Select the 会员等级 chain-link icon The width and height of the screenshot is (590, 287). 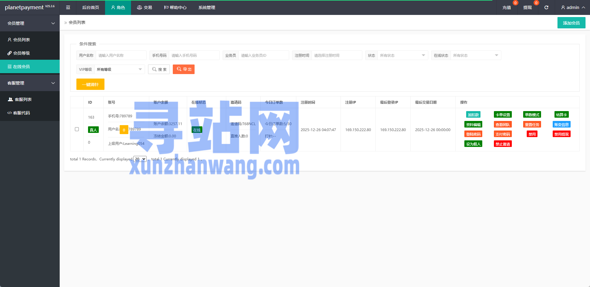[10, 53]
